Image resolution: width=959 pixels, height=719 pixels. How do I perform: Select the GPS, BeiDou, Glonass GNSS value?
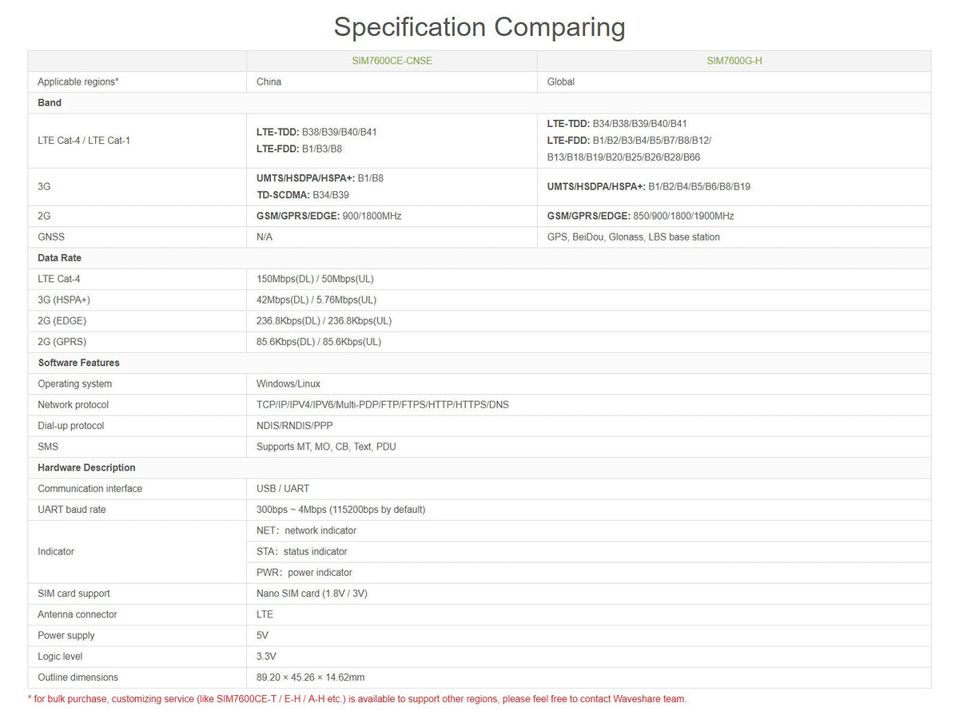[x=633, y=236]
